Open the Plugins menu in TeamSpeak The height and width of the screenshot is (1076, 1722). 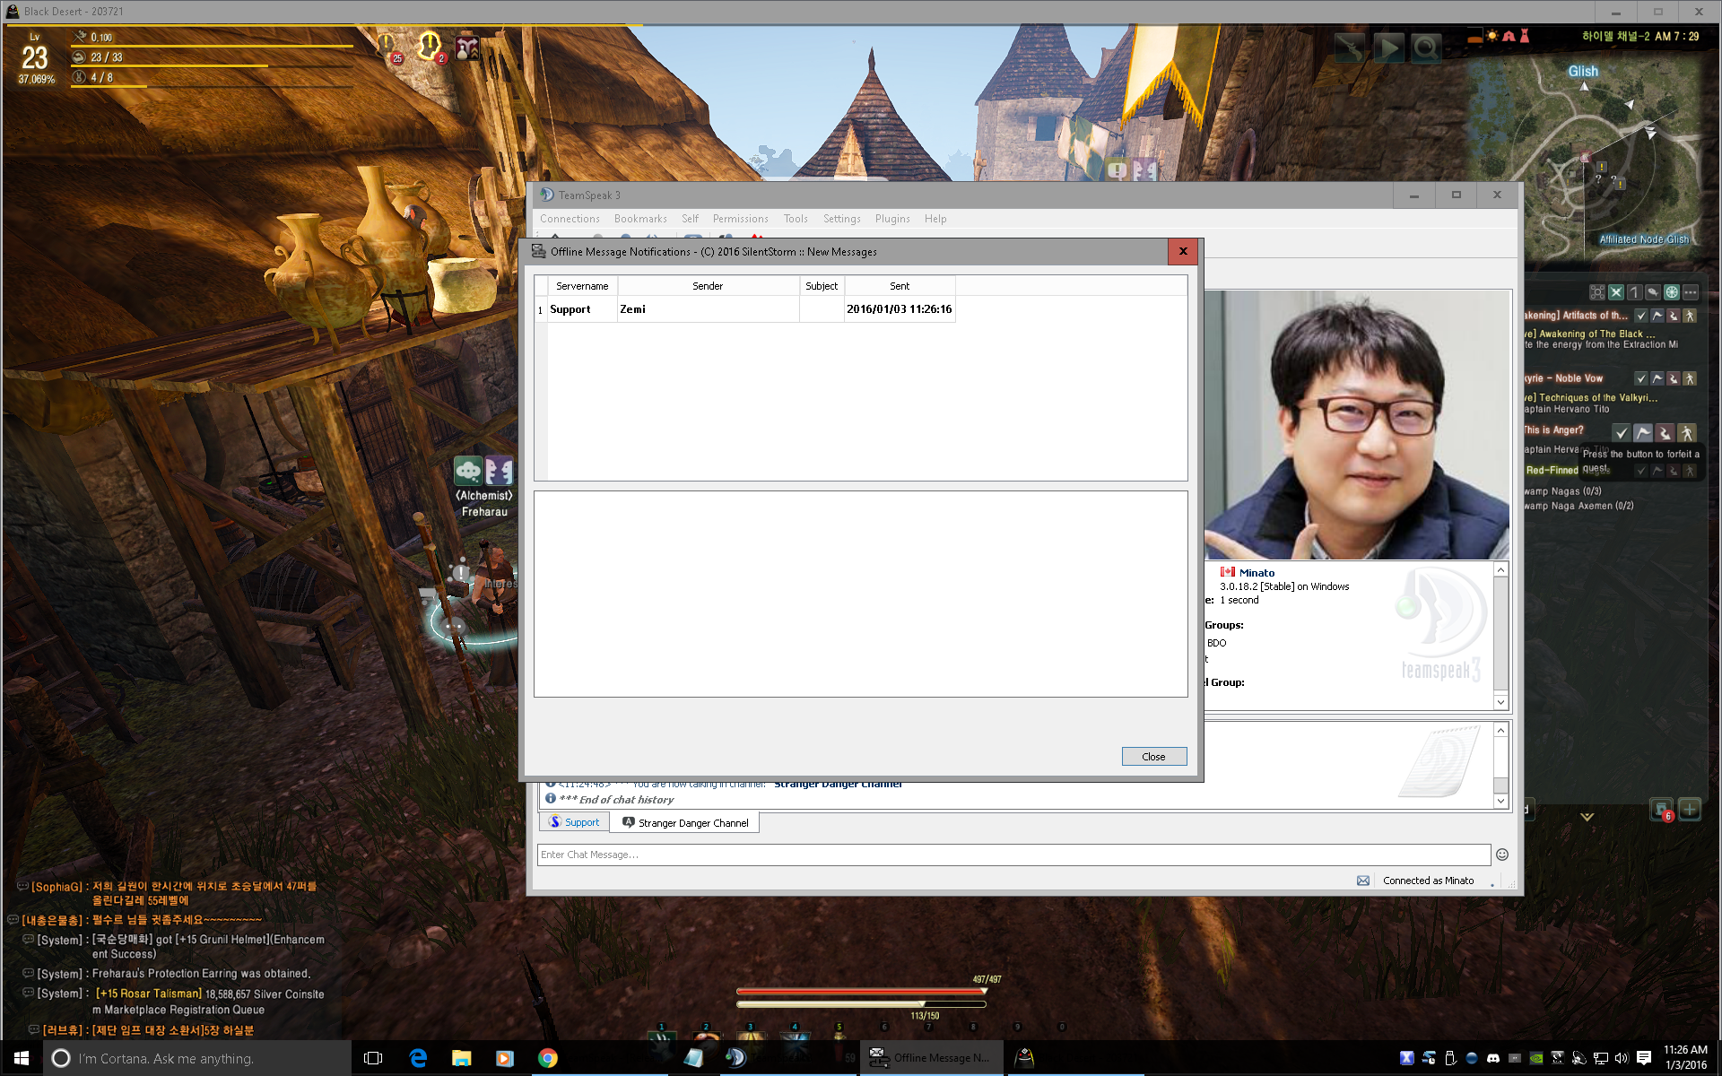click(892, 219)
